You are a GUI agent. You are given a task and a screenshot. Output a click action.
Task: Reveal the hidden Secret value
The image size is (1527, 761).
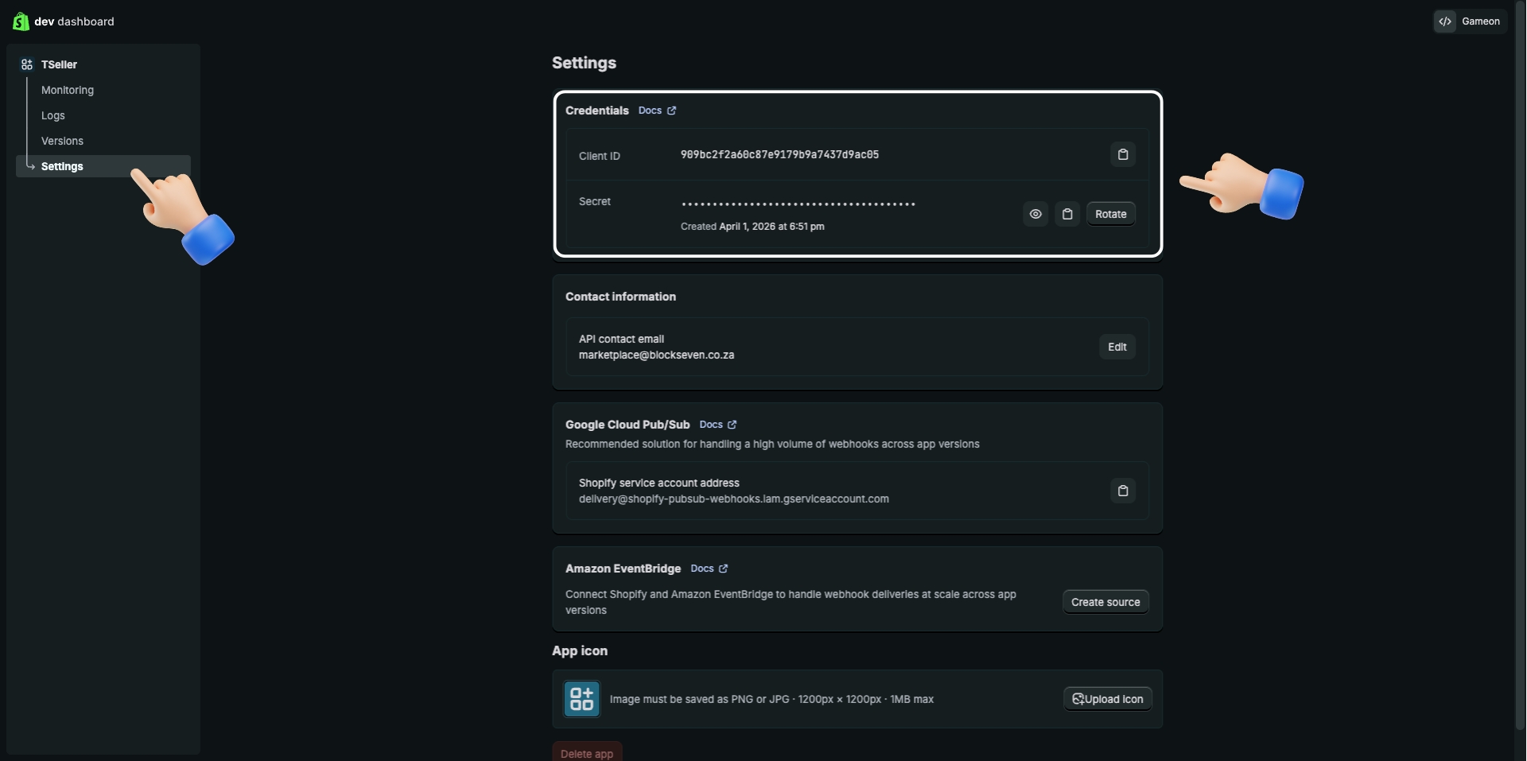click(x=1035, y=214)
